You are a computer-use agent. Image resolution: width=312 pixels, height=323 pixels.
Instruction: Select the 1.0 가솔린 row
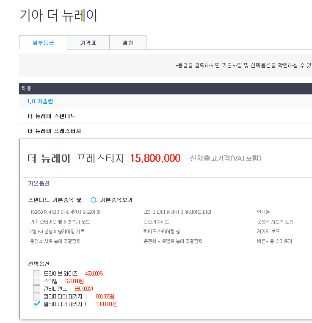166,102
